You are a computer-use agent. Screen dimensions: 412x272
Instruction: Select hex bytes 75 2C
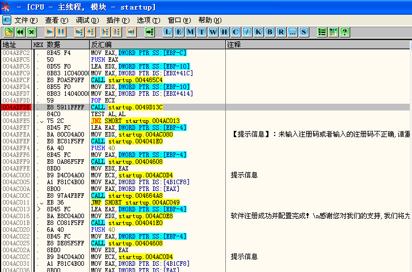(x=55, y=121)
